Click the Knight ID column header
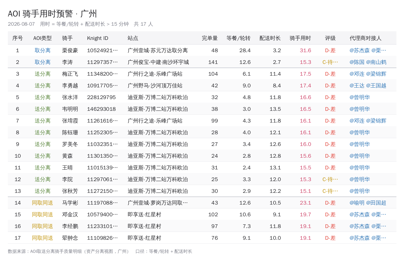Screen dimensions: 404x264 coord(98,38)
